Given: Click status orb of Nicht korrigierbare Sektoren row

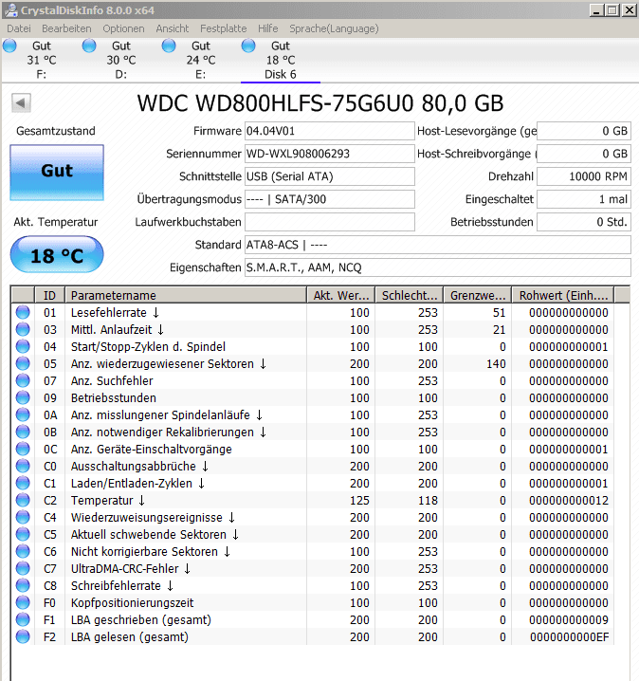Looking at the screenshot, I should pyautogui.click(x=23, y=552).
